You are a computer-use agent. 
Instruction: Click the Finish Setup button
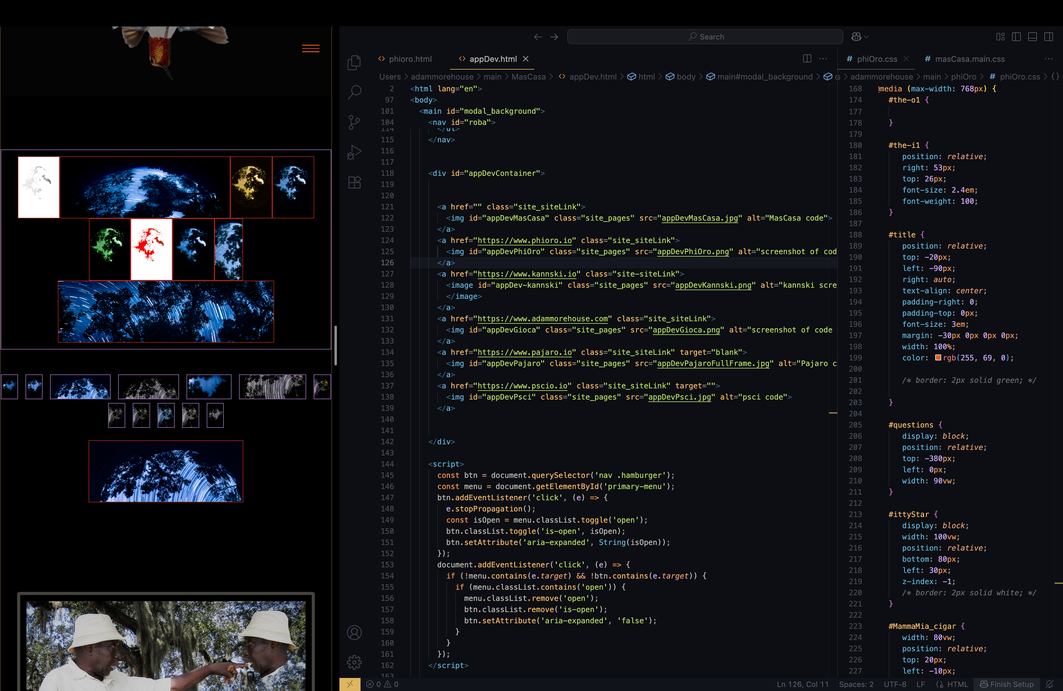tap(1007, 684)
